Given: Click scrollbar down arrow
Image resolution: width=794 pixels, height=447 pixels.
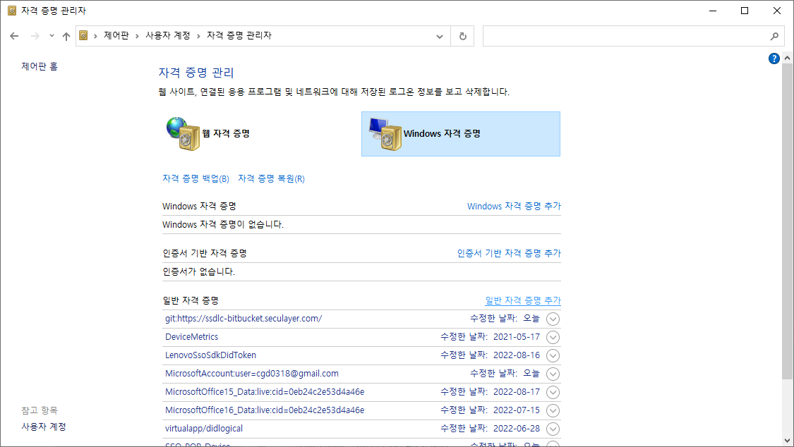Looking at the screenshot, I should tap(787, 441).
